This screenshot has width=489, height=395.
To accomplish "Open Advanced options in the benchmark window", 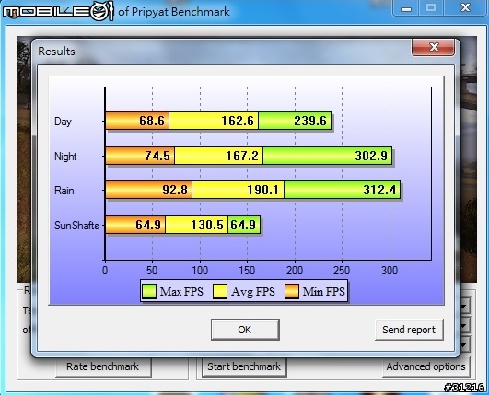I will point(425,367).
